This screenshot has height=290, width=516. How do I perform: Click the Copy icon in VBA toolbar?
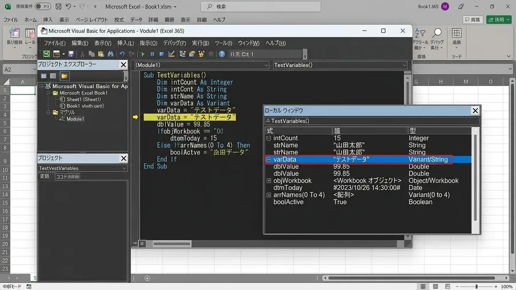tap(92, 54)
